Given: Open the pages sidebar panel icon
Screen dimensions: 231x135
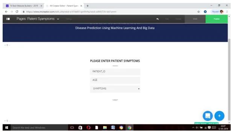Looking at the screenshot, I should [x=8, y=19].
